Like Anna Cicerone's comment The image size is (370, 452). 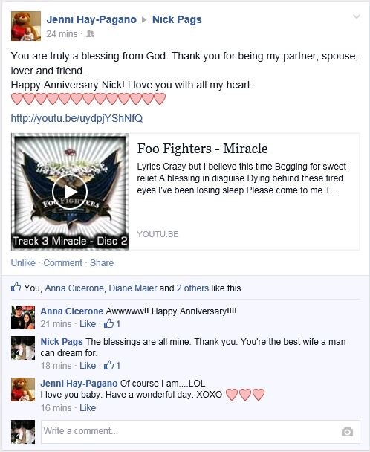[x=88, y=323]
